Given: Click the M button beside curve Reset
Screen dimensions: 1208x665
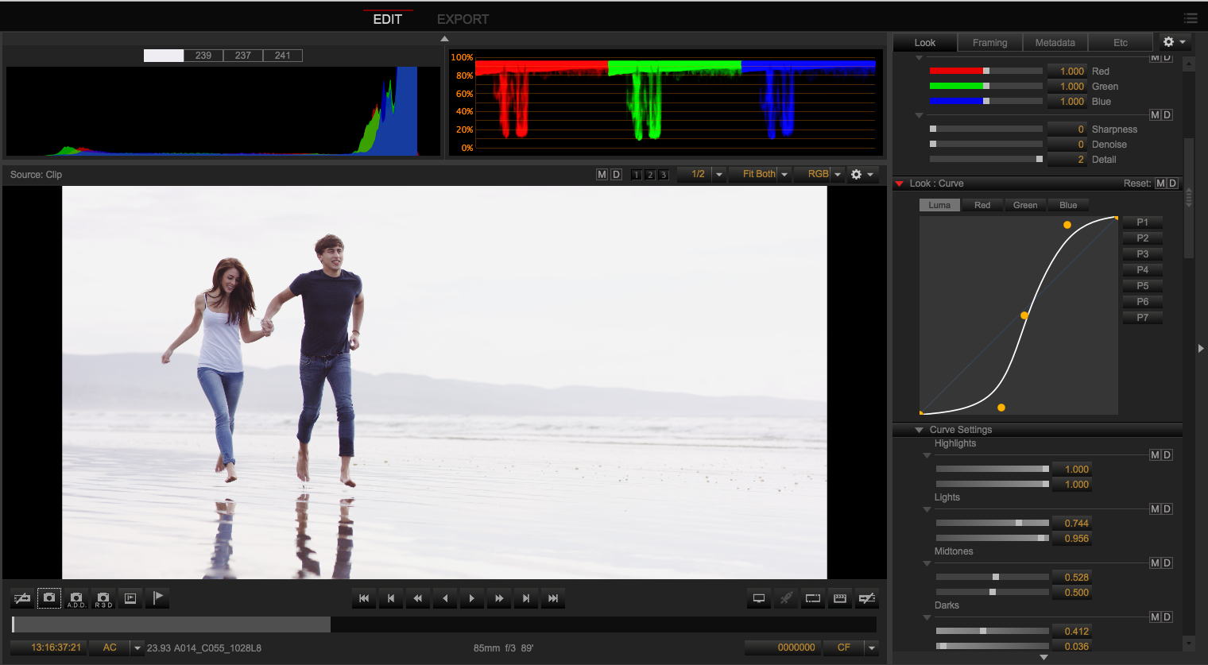Looking at the screenshot, I should click(x=1160, y=184).
